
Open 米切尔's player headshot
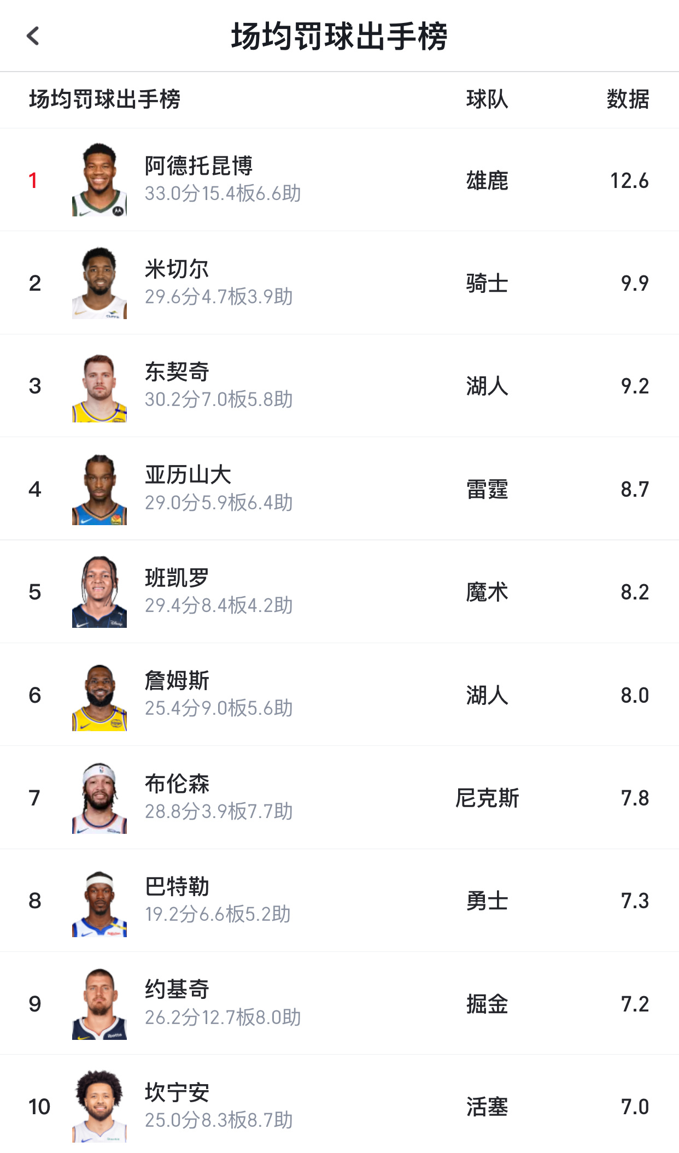click(x=99, y=283)
